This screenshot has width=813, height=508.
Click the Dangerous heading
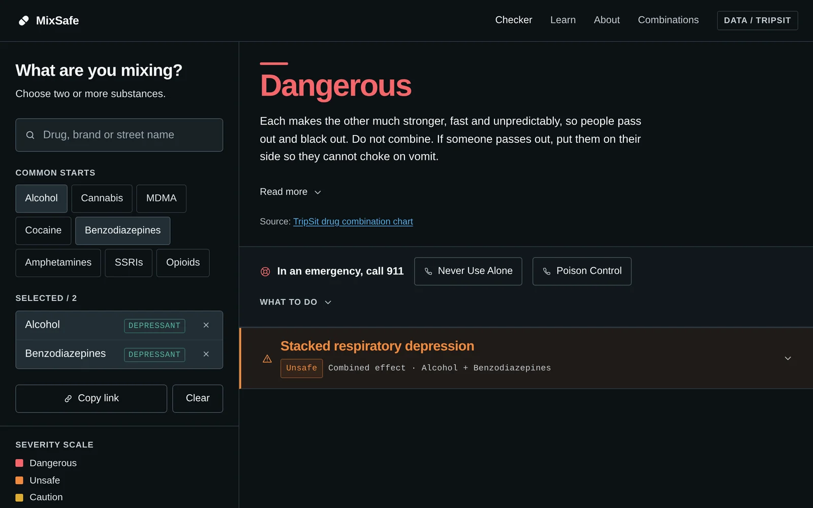[335, 86]
